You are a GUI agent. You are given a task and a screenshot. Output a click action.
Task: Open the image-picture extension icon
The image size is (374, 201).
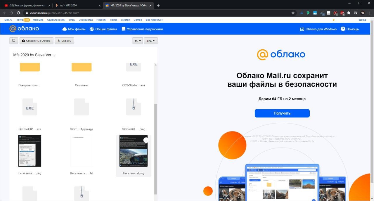pyautogui.click(x=328, y=13)
